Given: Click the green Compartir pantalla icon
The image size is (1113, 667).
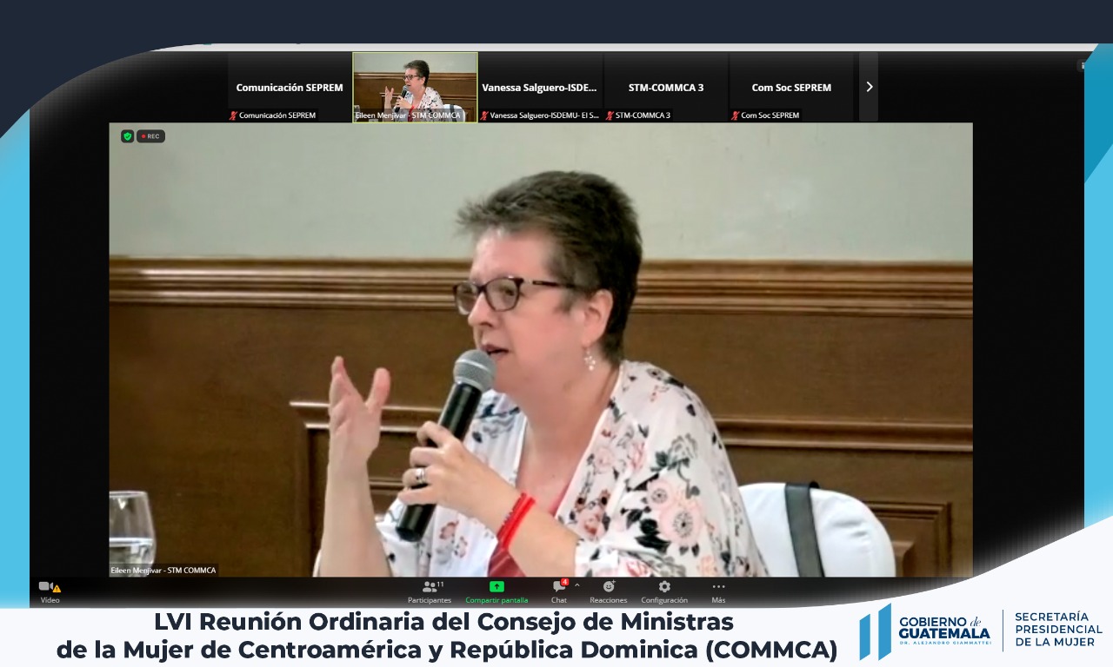Looking at the screenshot, I should tap(497, 587).
